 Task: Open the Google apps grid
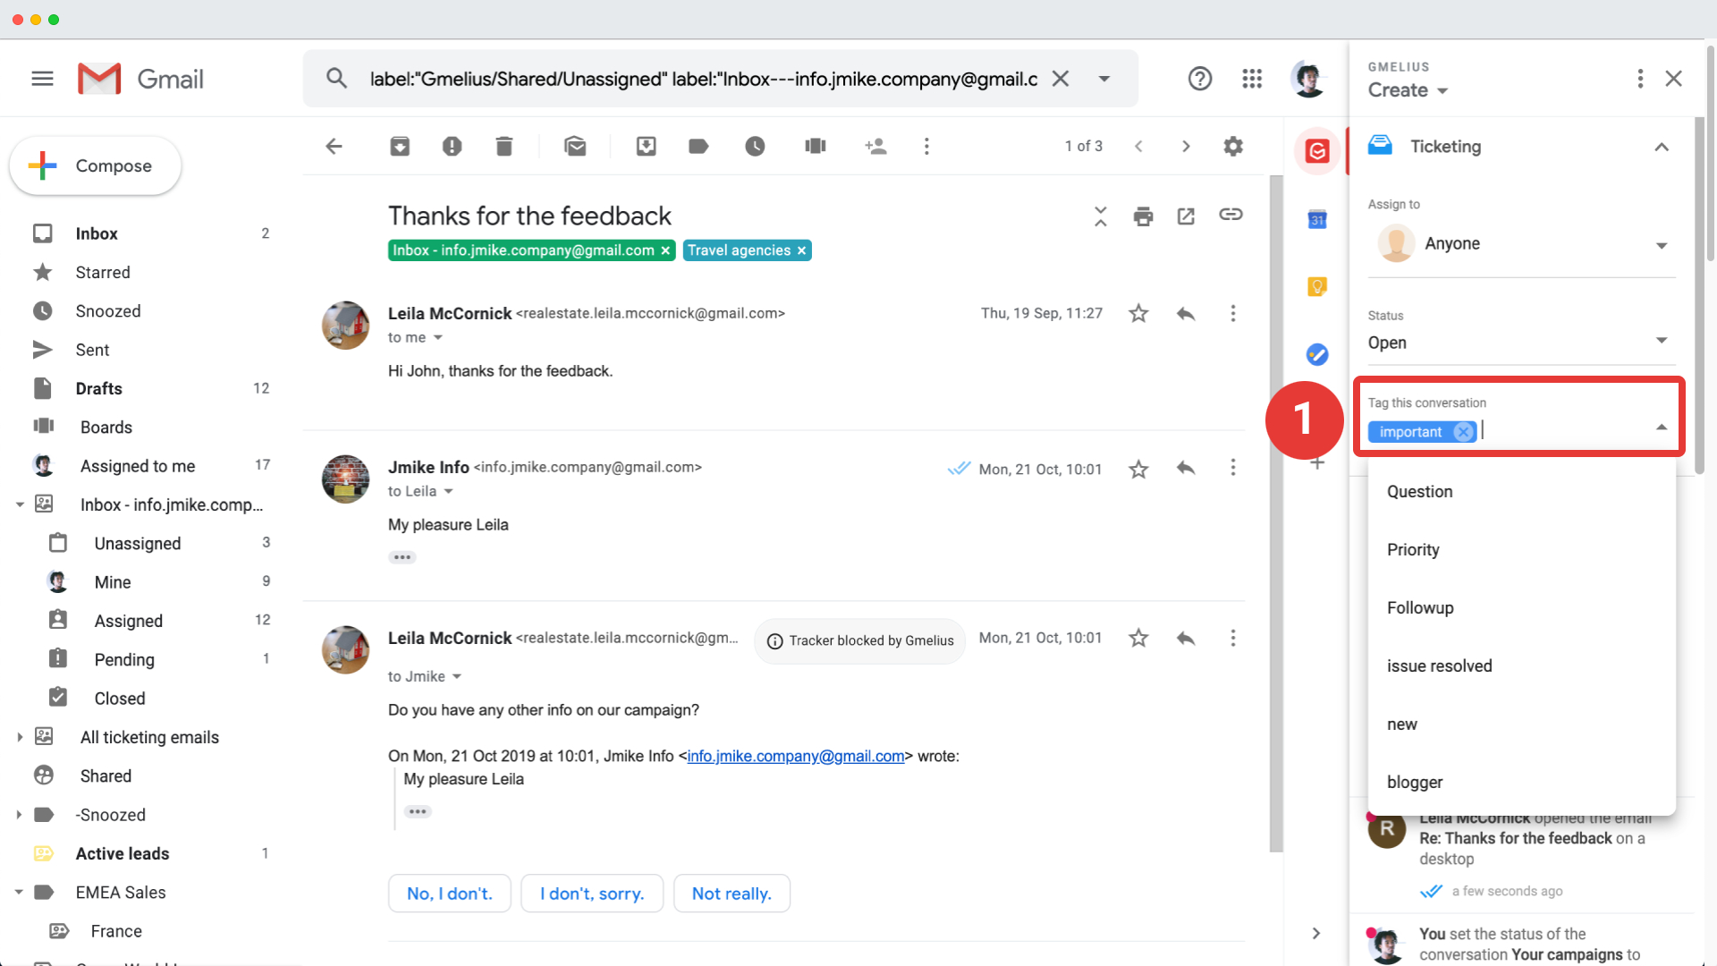[1252, 79]
